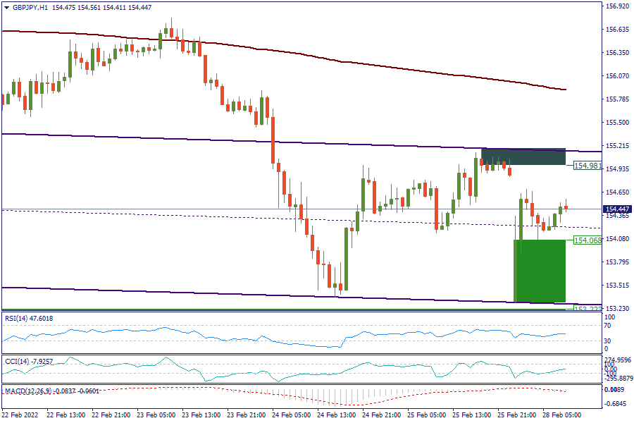Click the GBPJPY,H1 chart title text
This screenshot has width=634, height=423.
[29, 7]
